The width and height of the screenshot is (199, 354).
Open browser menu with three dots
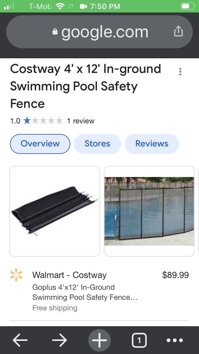pyautogui.click(x=179, y=340)
